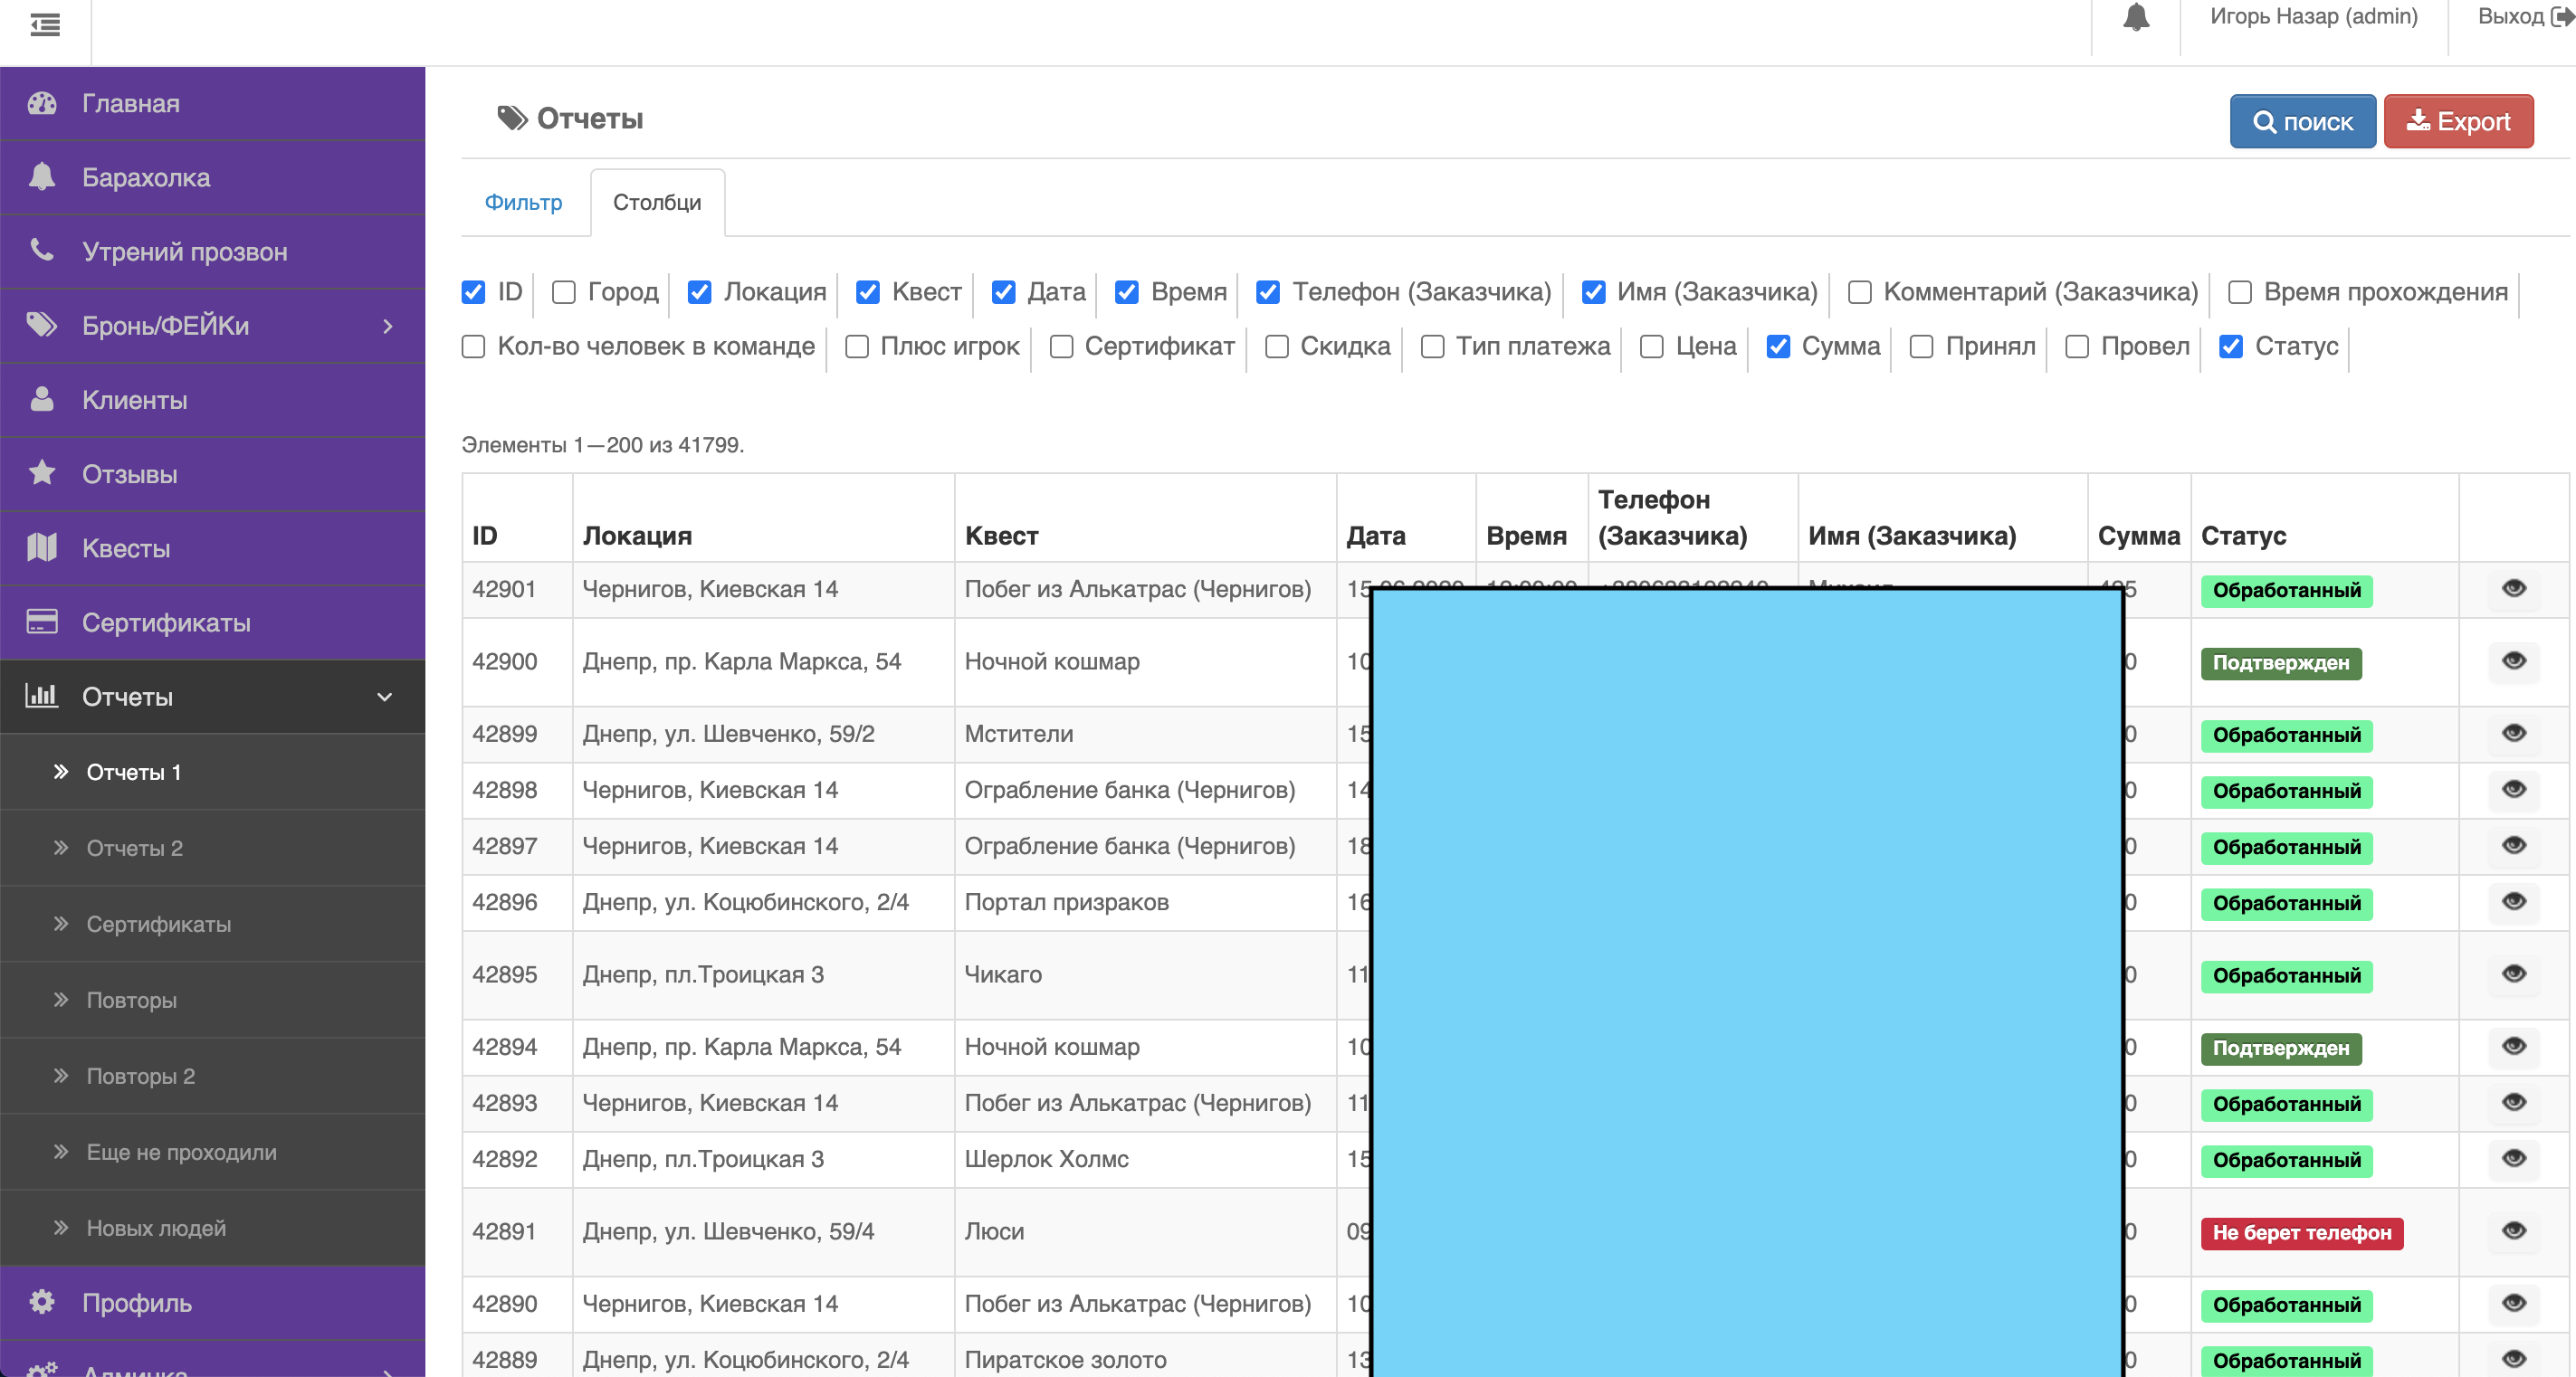This screenshot has height=1377, width=2576.
Task: Enable the Город column checkbox
Action: click(x=564, y=292)
